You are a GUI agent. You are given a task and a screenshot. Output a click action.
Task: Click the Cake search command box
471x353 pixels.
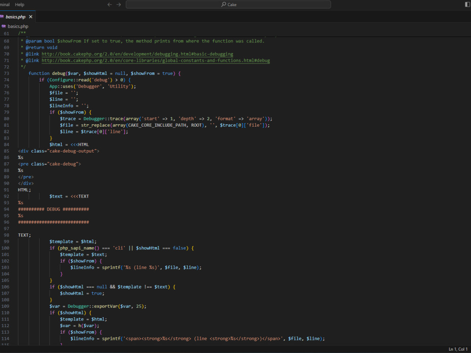point(228,5)
